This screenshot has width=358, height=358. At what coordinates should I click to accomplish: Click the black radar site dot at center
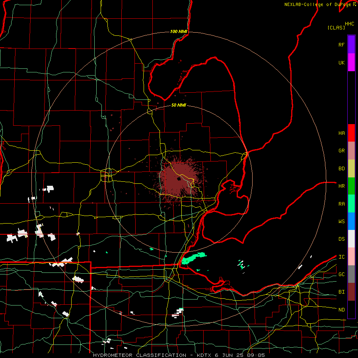pyautogui.click(x=179, y=179)
